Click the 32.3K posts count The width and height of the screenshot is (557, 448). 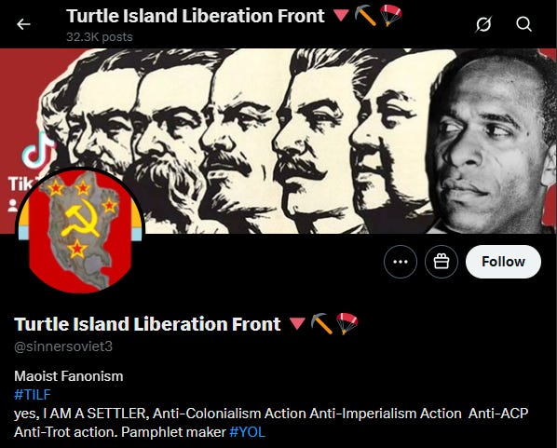100,37
